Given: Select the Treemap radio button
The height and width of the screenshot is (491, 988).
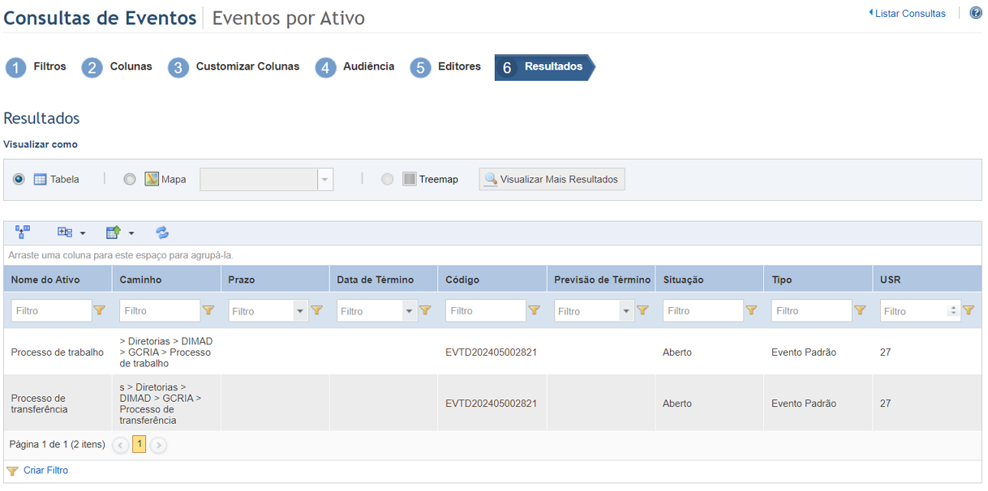Looking at the screenshot, I should pyautogui.click(x=388, y=179).
